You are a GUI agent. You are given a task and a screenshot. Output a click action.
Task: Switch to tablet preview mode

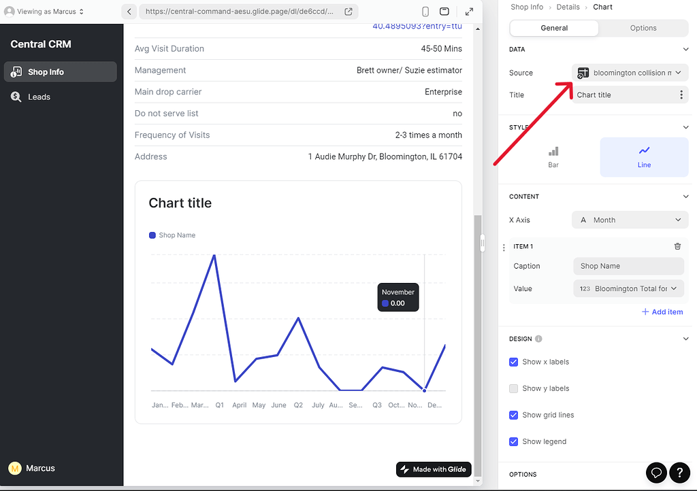[446, 11]
